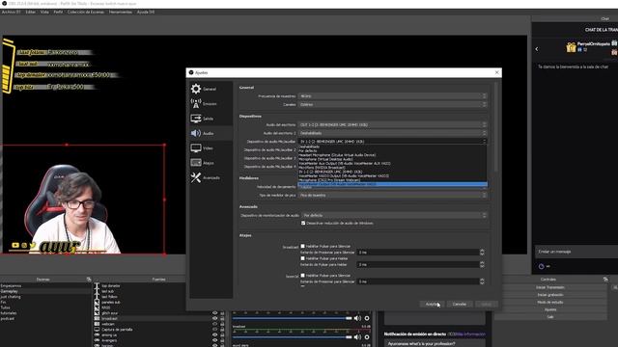This screenshot has height=347, width=618.
Task: Open the Atajos keyboard settings section
Action: point(211,163)
